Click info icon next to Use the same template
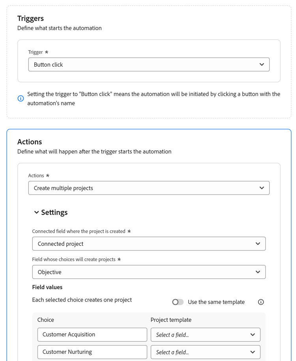The width and height of the screenshot is (296, 361). (x=261, y=302)
